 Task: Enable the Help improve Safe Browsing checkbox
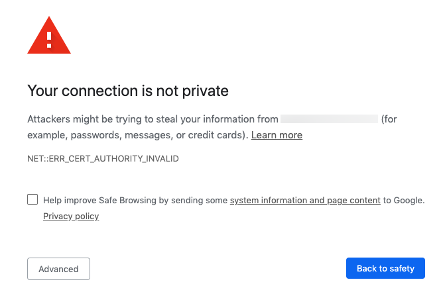coord(32,199)
